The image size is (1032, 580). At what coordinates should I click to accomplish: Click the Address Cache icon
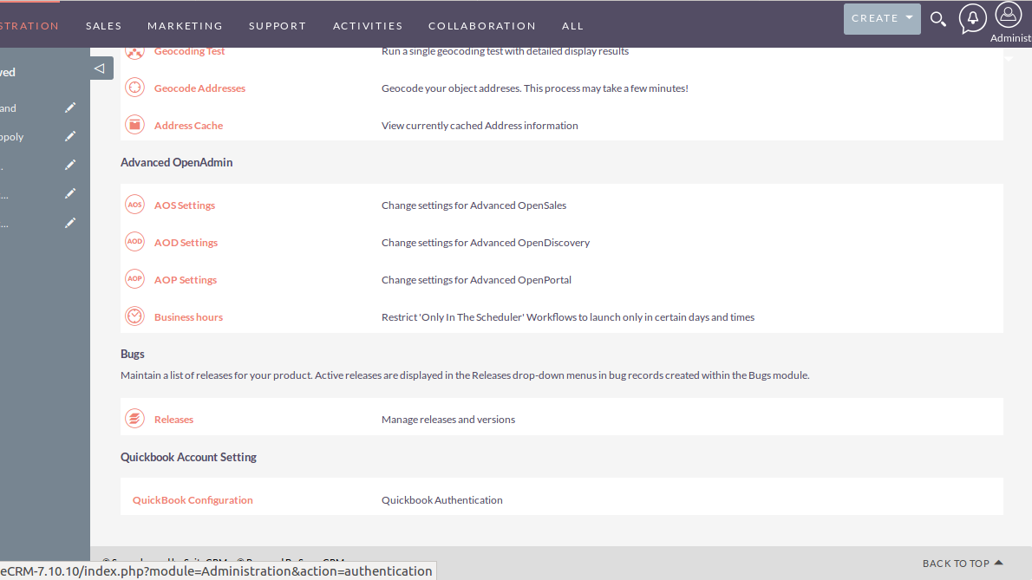click(x=134, y=124)
